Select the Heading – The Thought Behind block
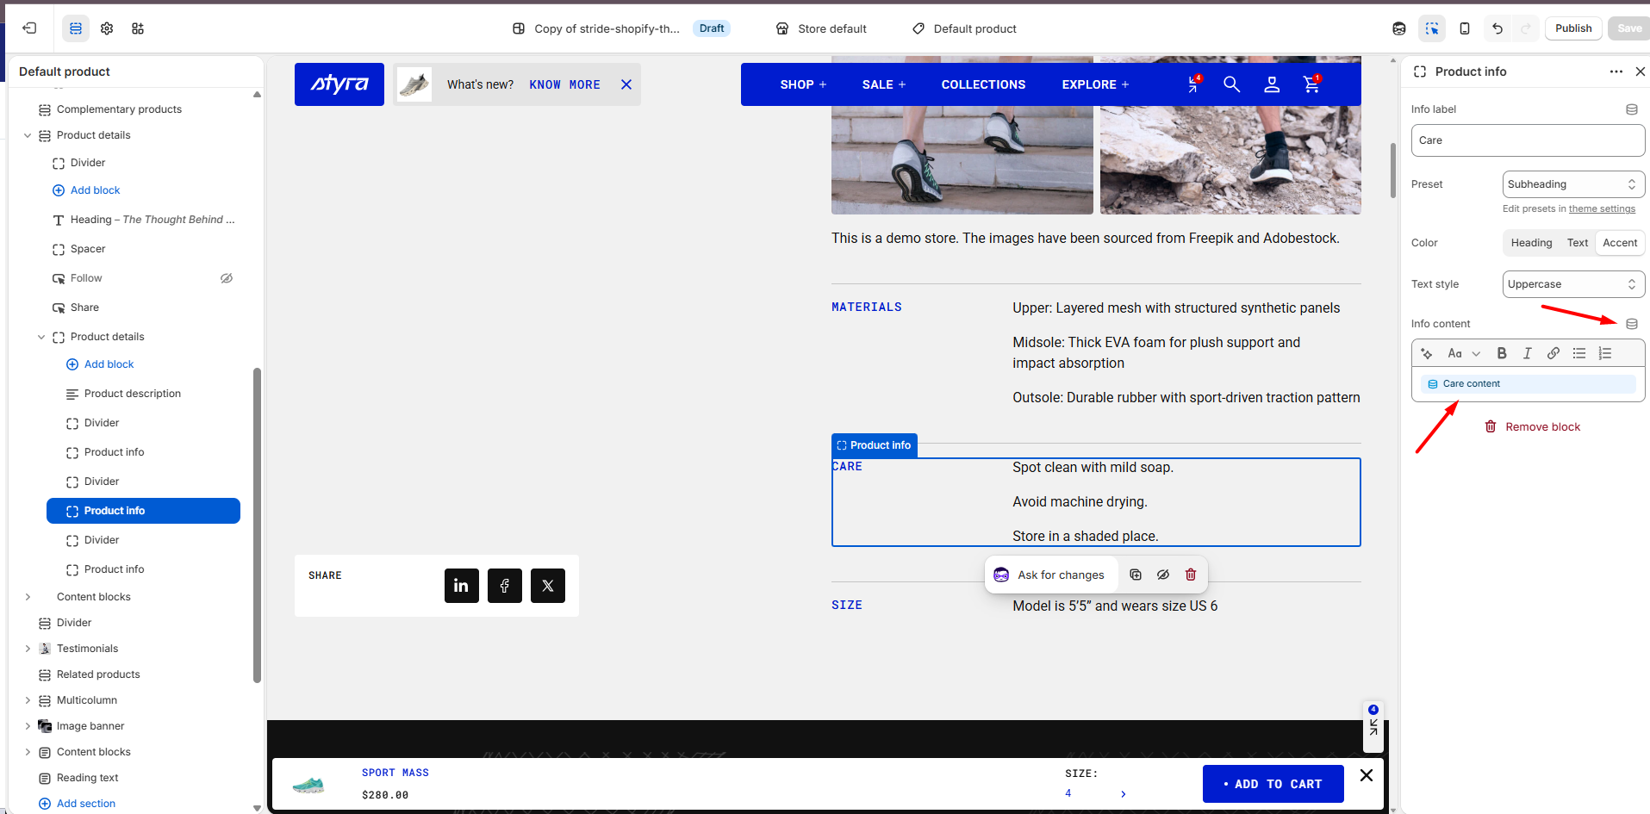Image resolution: width=1650 pixels, height=814 pixels. (143, 220)
